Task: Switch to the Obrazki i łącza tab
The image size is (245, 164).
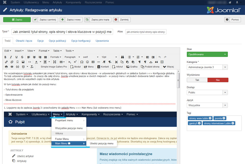Action: click(x=24, y=41)
